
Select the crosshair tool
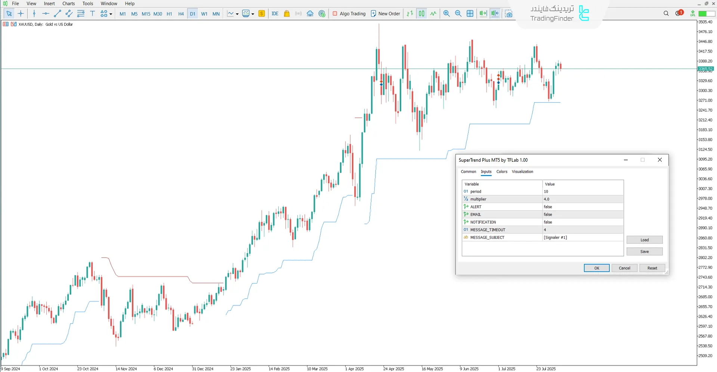[21, 14]
